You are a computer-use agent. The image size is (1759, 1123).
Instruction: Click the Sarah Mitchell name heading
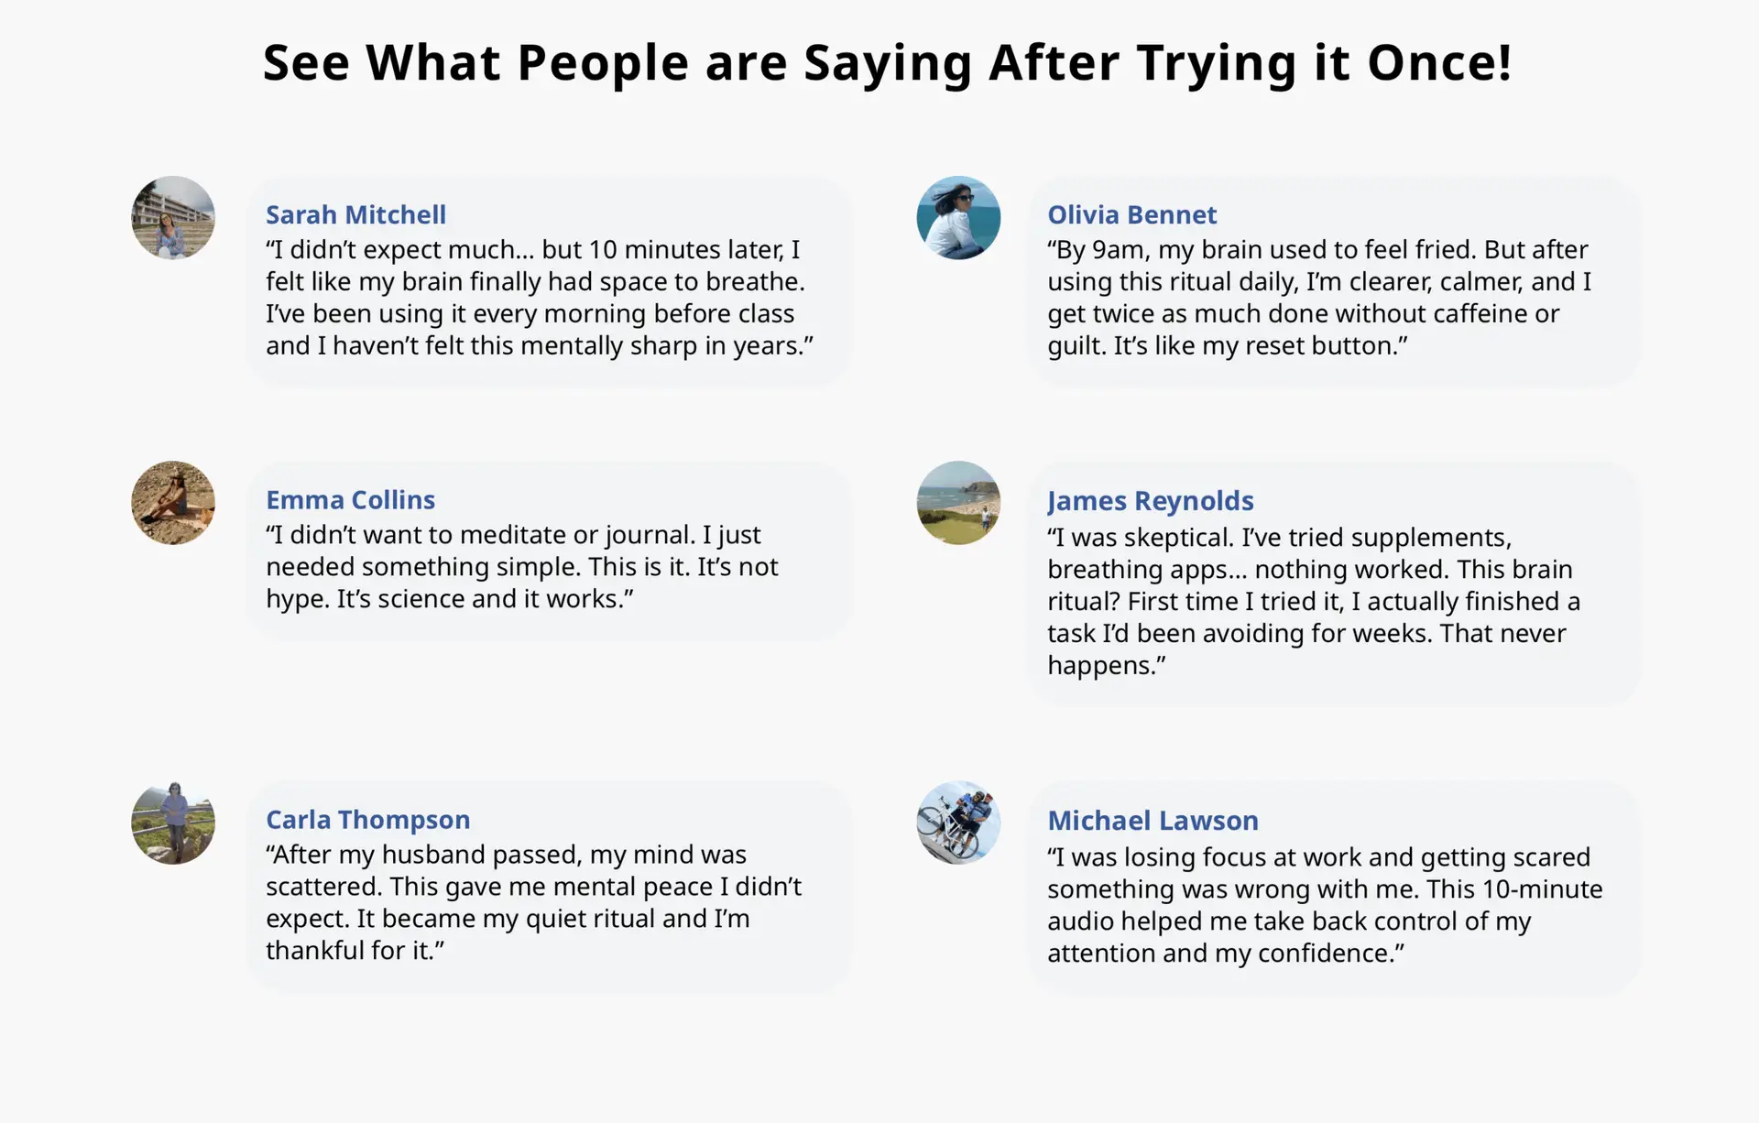355,214
